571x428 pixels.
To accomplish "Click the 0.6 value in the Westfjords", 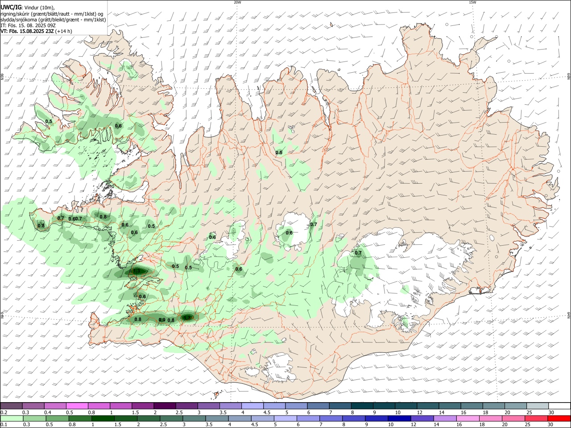I will pos(118,126).
